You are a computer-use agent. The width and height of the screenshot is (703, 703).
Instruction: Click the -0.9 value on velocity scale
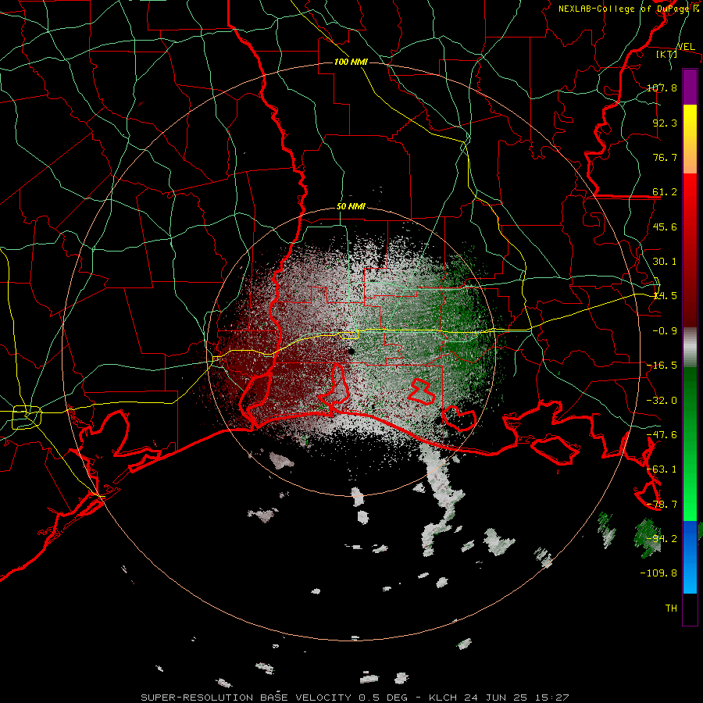pos(665,331)
